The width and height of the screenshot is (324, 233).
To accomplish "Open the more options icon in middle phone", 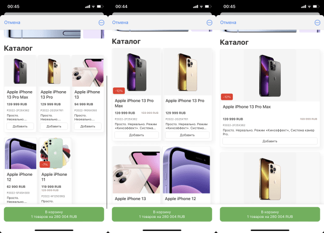I will [210, 23].
